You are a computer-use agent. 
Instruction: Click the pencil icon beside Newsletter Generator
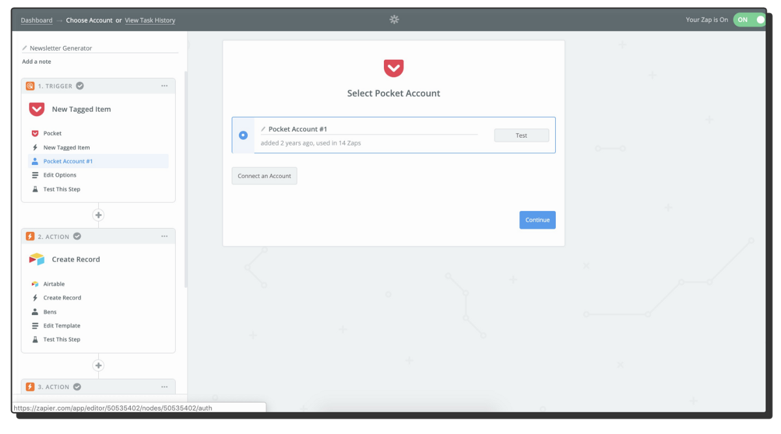point(25,48)
